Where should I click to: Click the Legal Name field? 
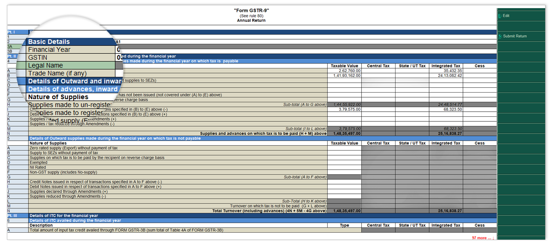(x=71, y=65)
